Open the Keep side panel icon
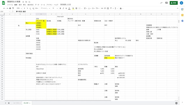The image size is (185, 105). click(182, 15)
